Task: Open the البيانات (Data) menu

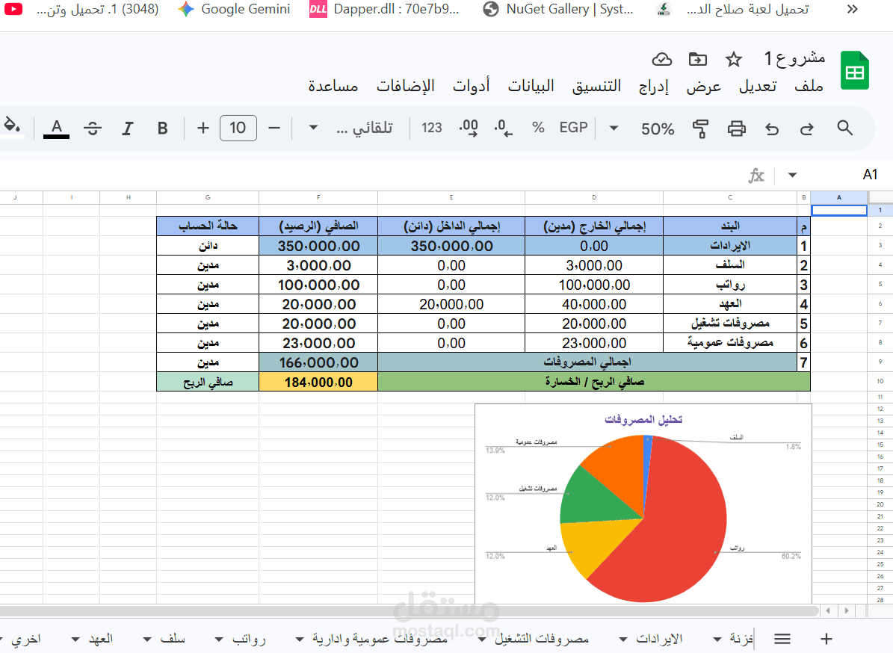Action: point(531,86)
